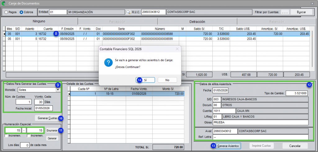Click the Aval RUC field
Screen dimensions: 318x152
(x=225, y=131)
